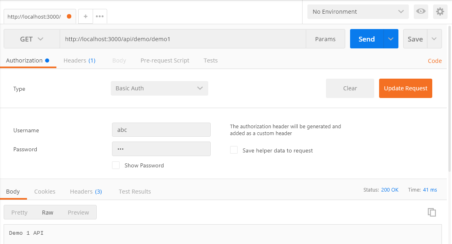This screenshot has width=452, height=244.
Task: Expand the Send button arrow options
Action: pos(391,39)
